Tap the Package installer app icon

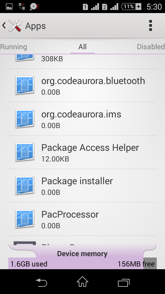click(24, 186)
